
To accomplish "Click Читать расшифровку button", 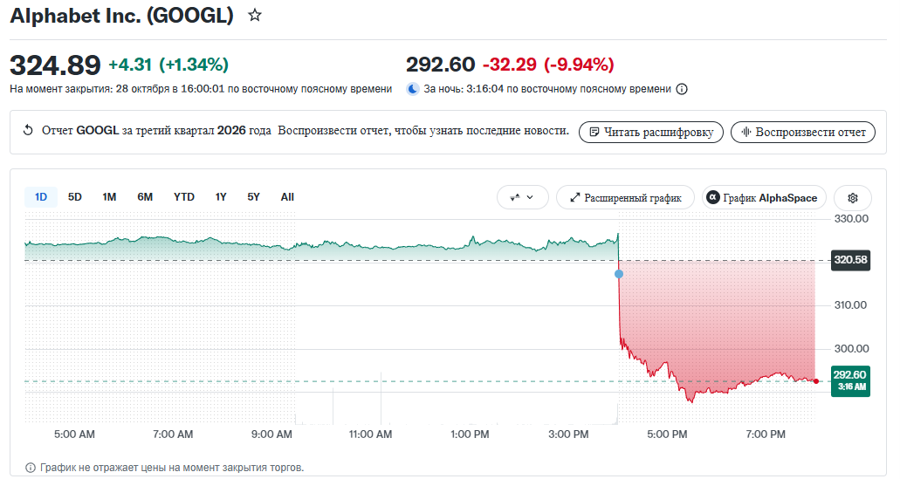I will pyautogui.click(x=651, y=132).
